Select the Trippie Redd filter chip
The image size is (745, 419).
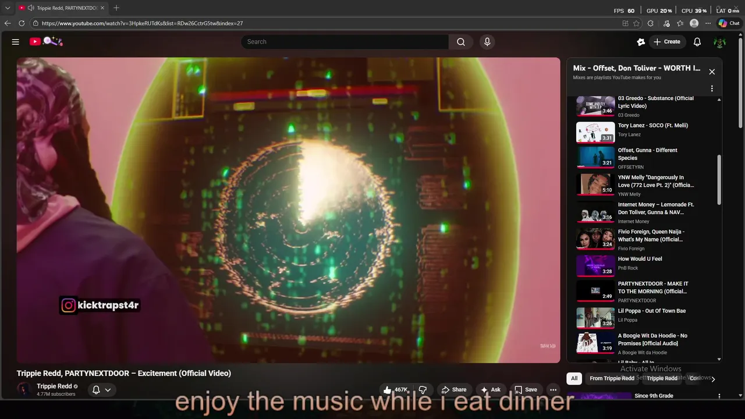tap(662, 378)
